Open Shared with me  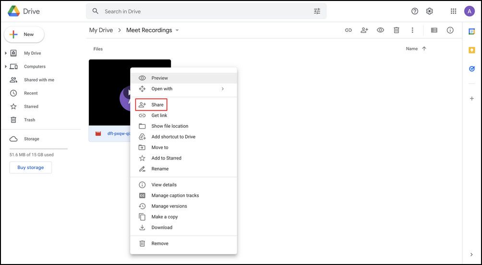[39, 80]
